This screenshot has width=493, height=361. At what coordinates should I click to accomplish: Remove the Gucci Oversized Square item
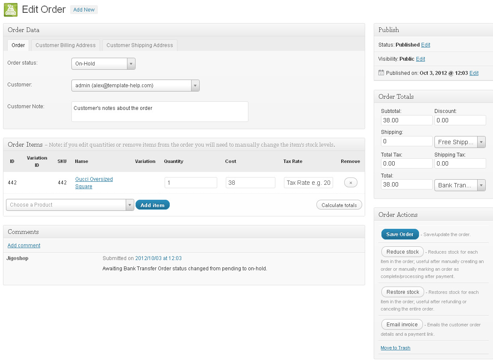point(351,183)
